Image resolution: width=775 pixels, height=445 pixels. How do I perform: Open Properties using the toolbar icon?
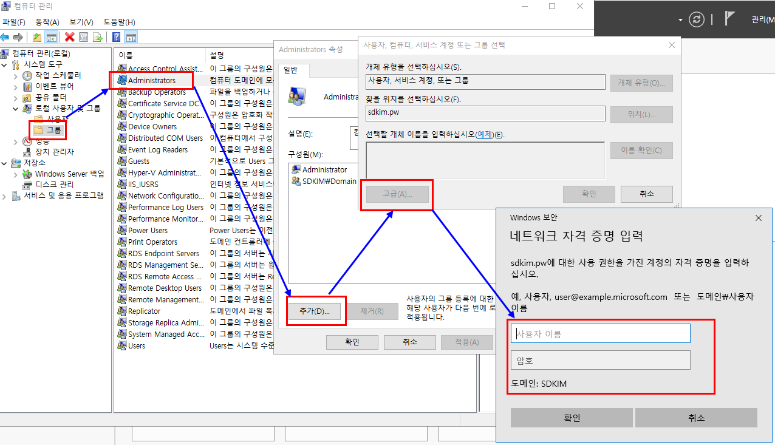tap(84, 37)
